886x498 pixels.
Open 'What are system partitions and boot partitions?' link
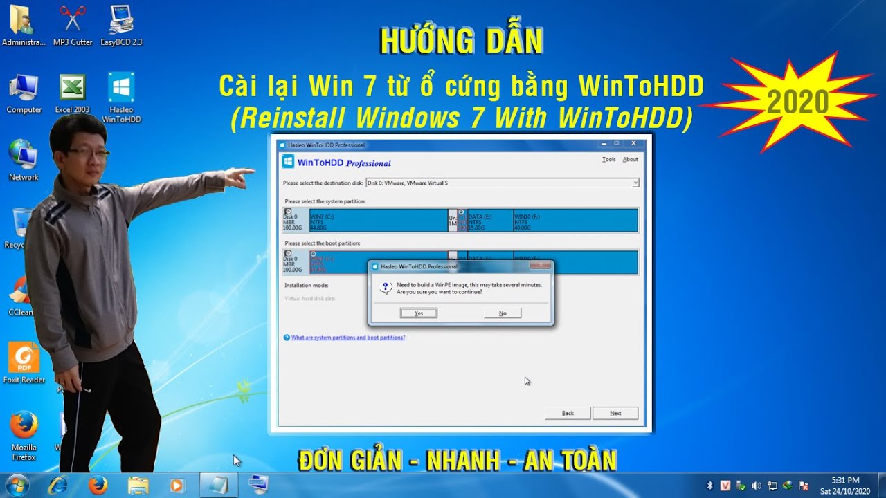348,338
